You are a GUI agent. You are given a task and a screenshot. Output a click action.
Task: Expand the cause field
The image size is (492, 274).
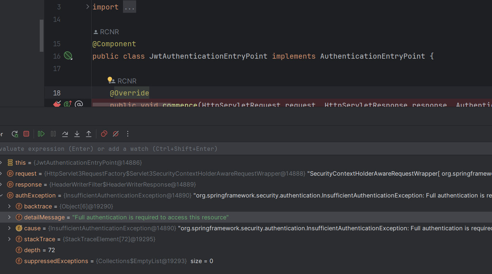coord(9,228)
